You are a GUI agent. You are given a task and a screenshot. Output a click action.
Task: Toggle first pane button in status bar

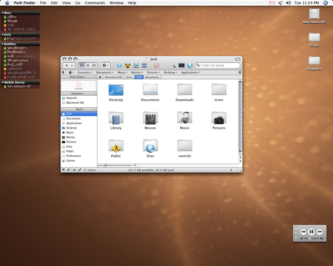click(63, 170)
